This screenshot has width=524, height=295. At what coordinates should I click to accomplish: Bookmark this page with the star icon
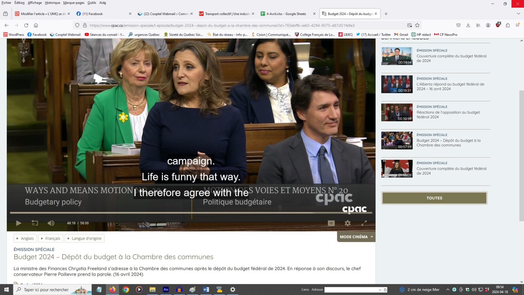tap(417, 25)
